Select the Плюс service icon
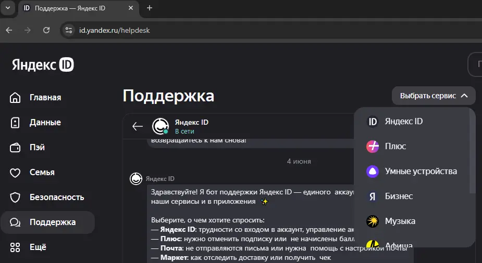 click(373, 146)
